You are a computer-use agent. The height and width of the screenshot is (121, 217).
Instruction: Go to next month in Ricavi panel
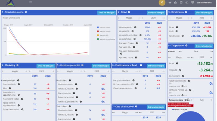[139, 18]
